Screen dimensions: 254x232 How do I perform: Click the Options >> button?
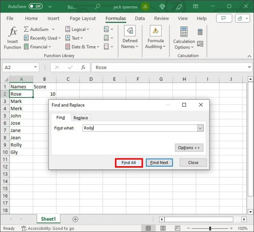(189, 147)
